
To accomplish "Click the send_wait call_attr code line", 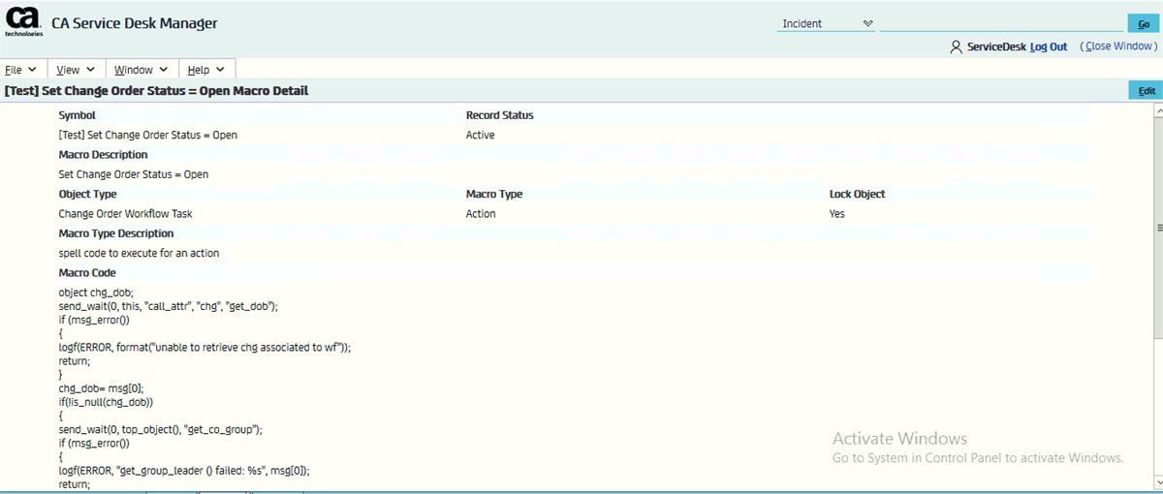I will pos(169,306).
